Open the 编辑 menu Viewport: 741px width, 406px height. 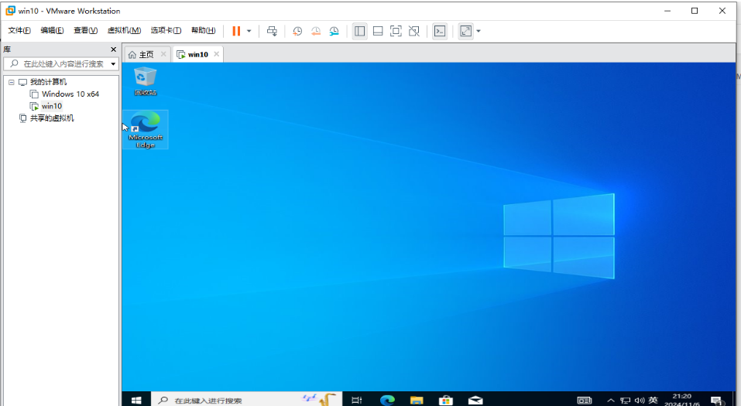[52, 30]
